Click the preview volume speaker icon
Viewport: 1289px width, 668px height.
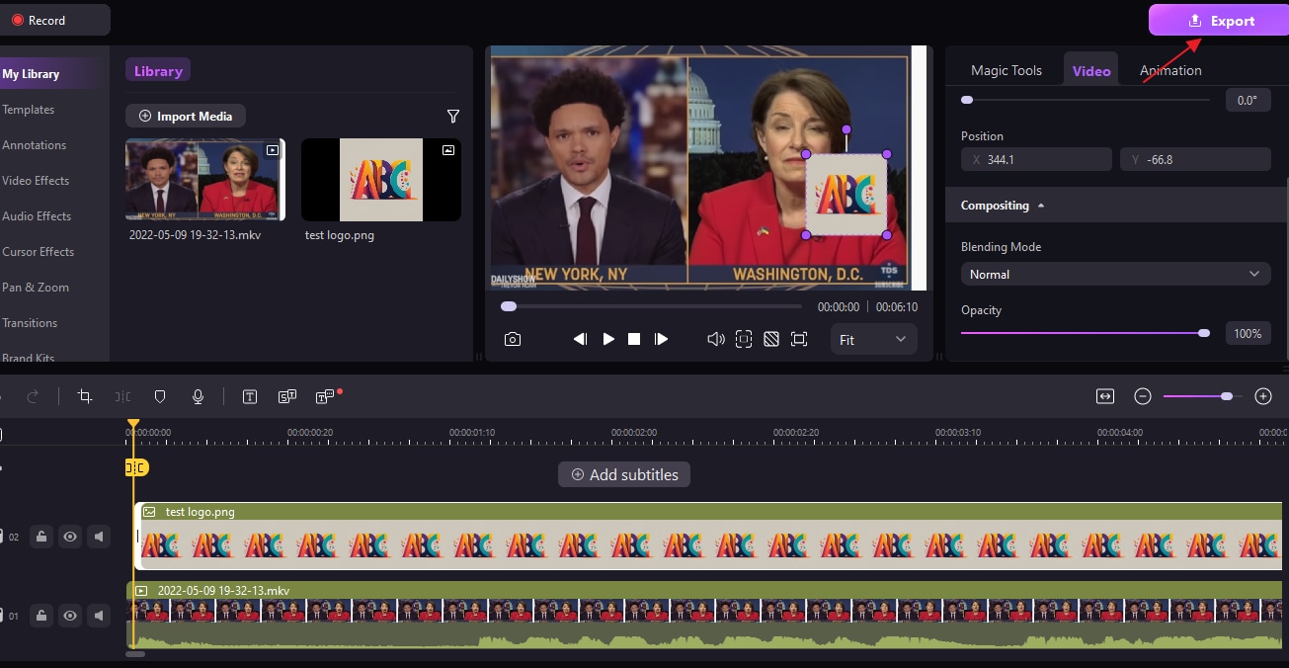716,339
